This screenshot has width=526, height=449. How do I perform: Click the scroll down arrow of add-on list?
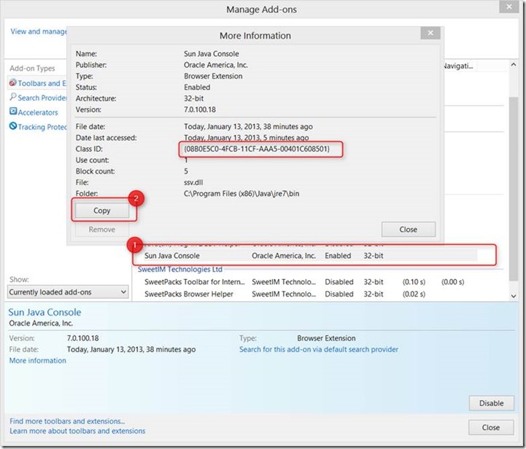click(x=514, y=296)
